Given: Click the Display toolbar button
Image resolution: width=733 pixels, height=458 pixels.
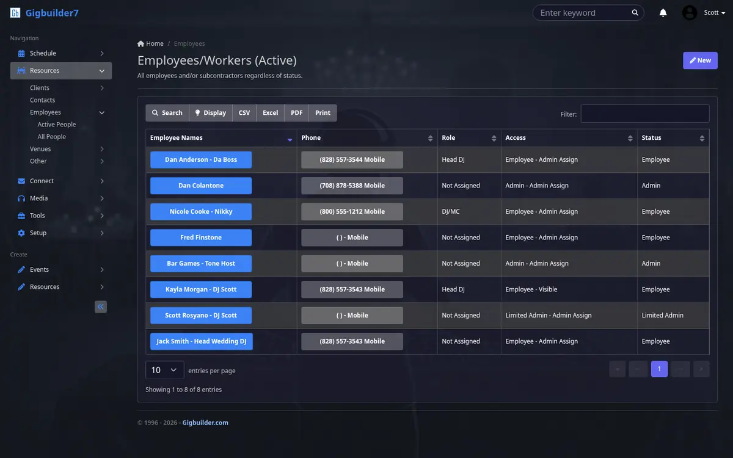Looking at the screenshot, I should [x=211, y=113].
